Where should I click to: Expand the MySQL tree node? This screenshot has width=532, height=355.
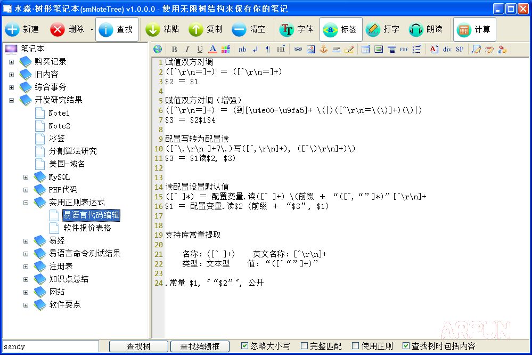click(x=26, y=176)
